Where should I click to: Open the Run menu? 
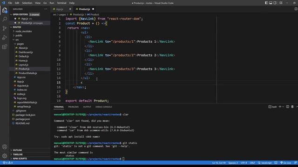tap(52, 3)
